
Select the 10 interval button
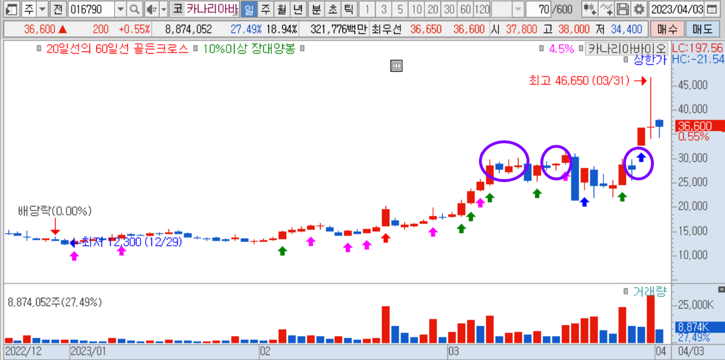pos(417,9)
